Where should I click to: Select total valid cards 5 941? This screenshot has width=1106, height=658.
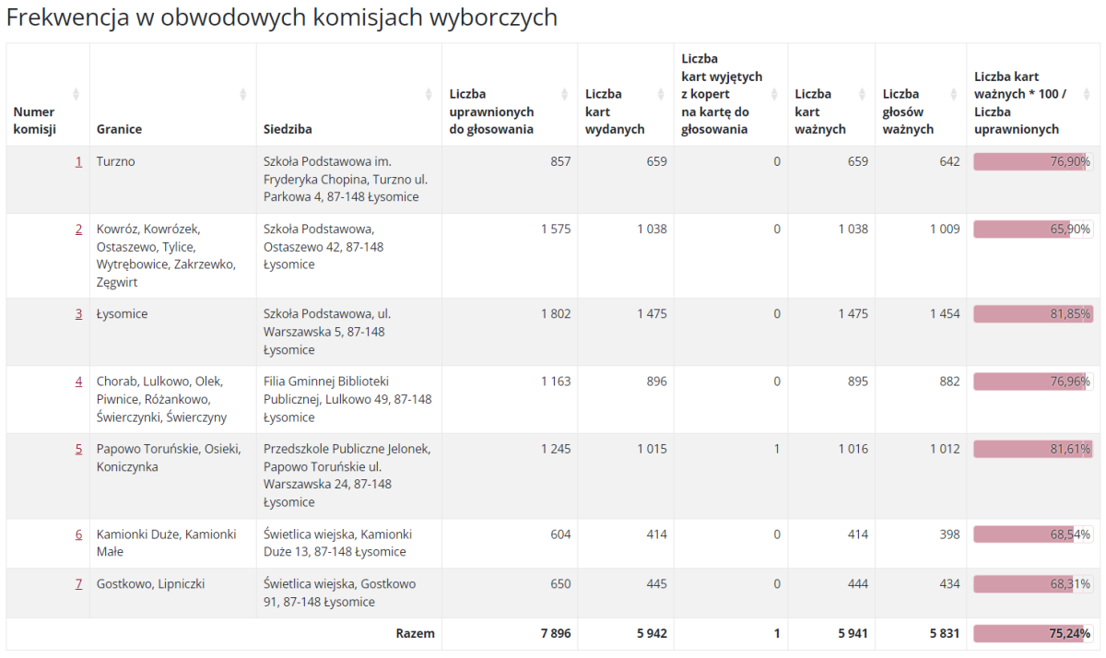(852, 634)
